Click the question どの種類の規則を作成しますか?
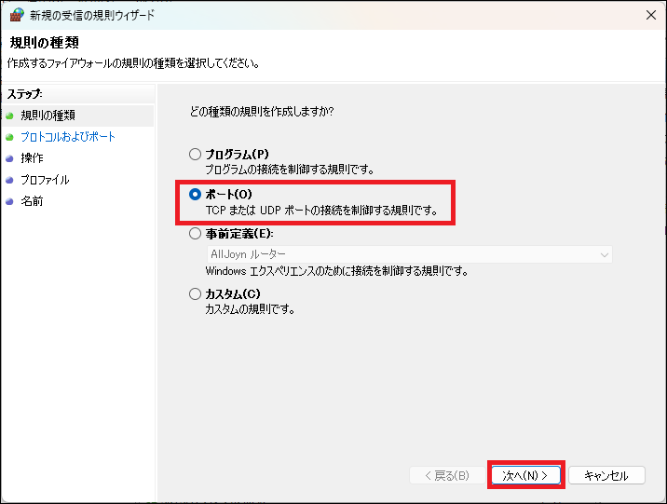Screen dimensions: 667x504 pos(262,112)
